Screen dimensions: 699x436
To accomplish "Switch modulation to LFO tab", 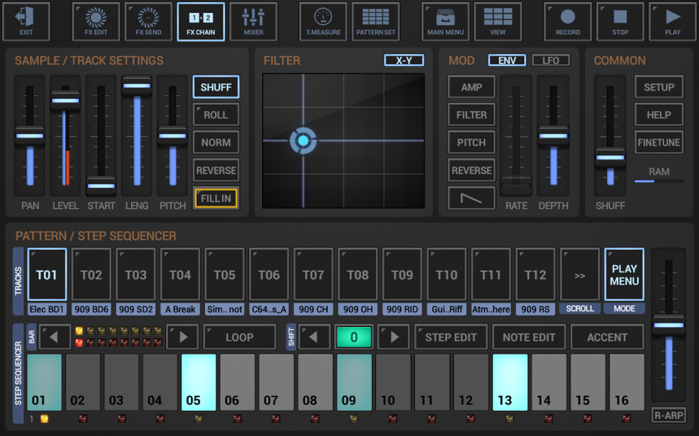I will pos(551,61).
